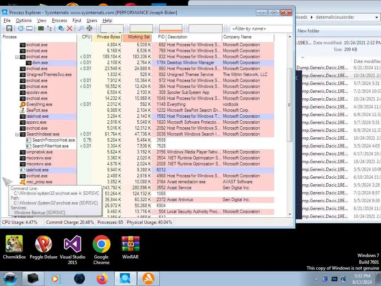
Task: Sort by the Process column header
Action: point(39,37)
